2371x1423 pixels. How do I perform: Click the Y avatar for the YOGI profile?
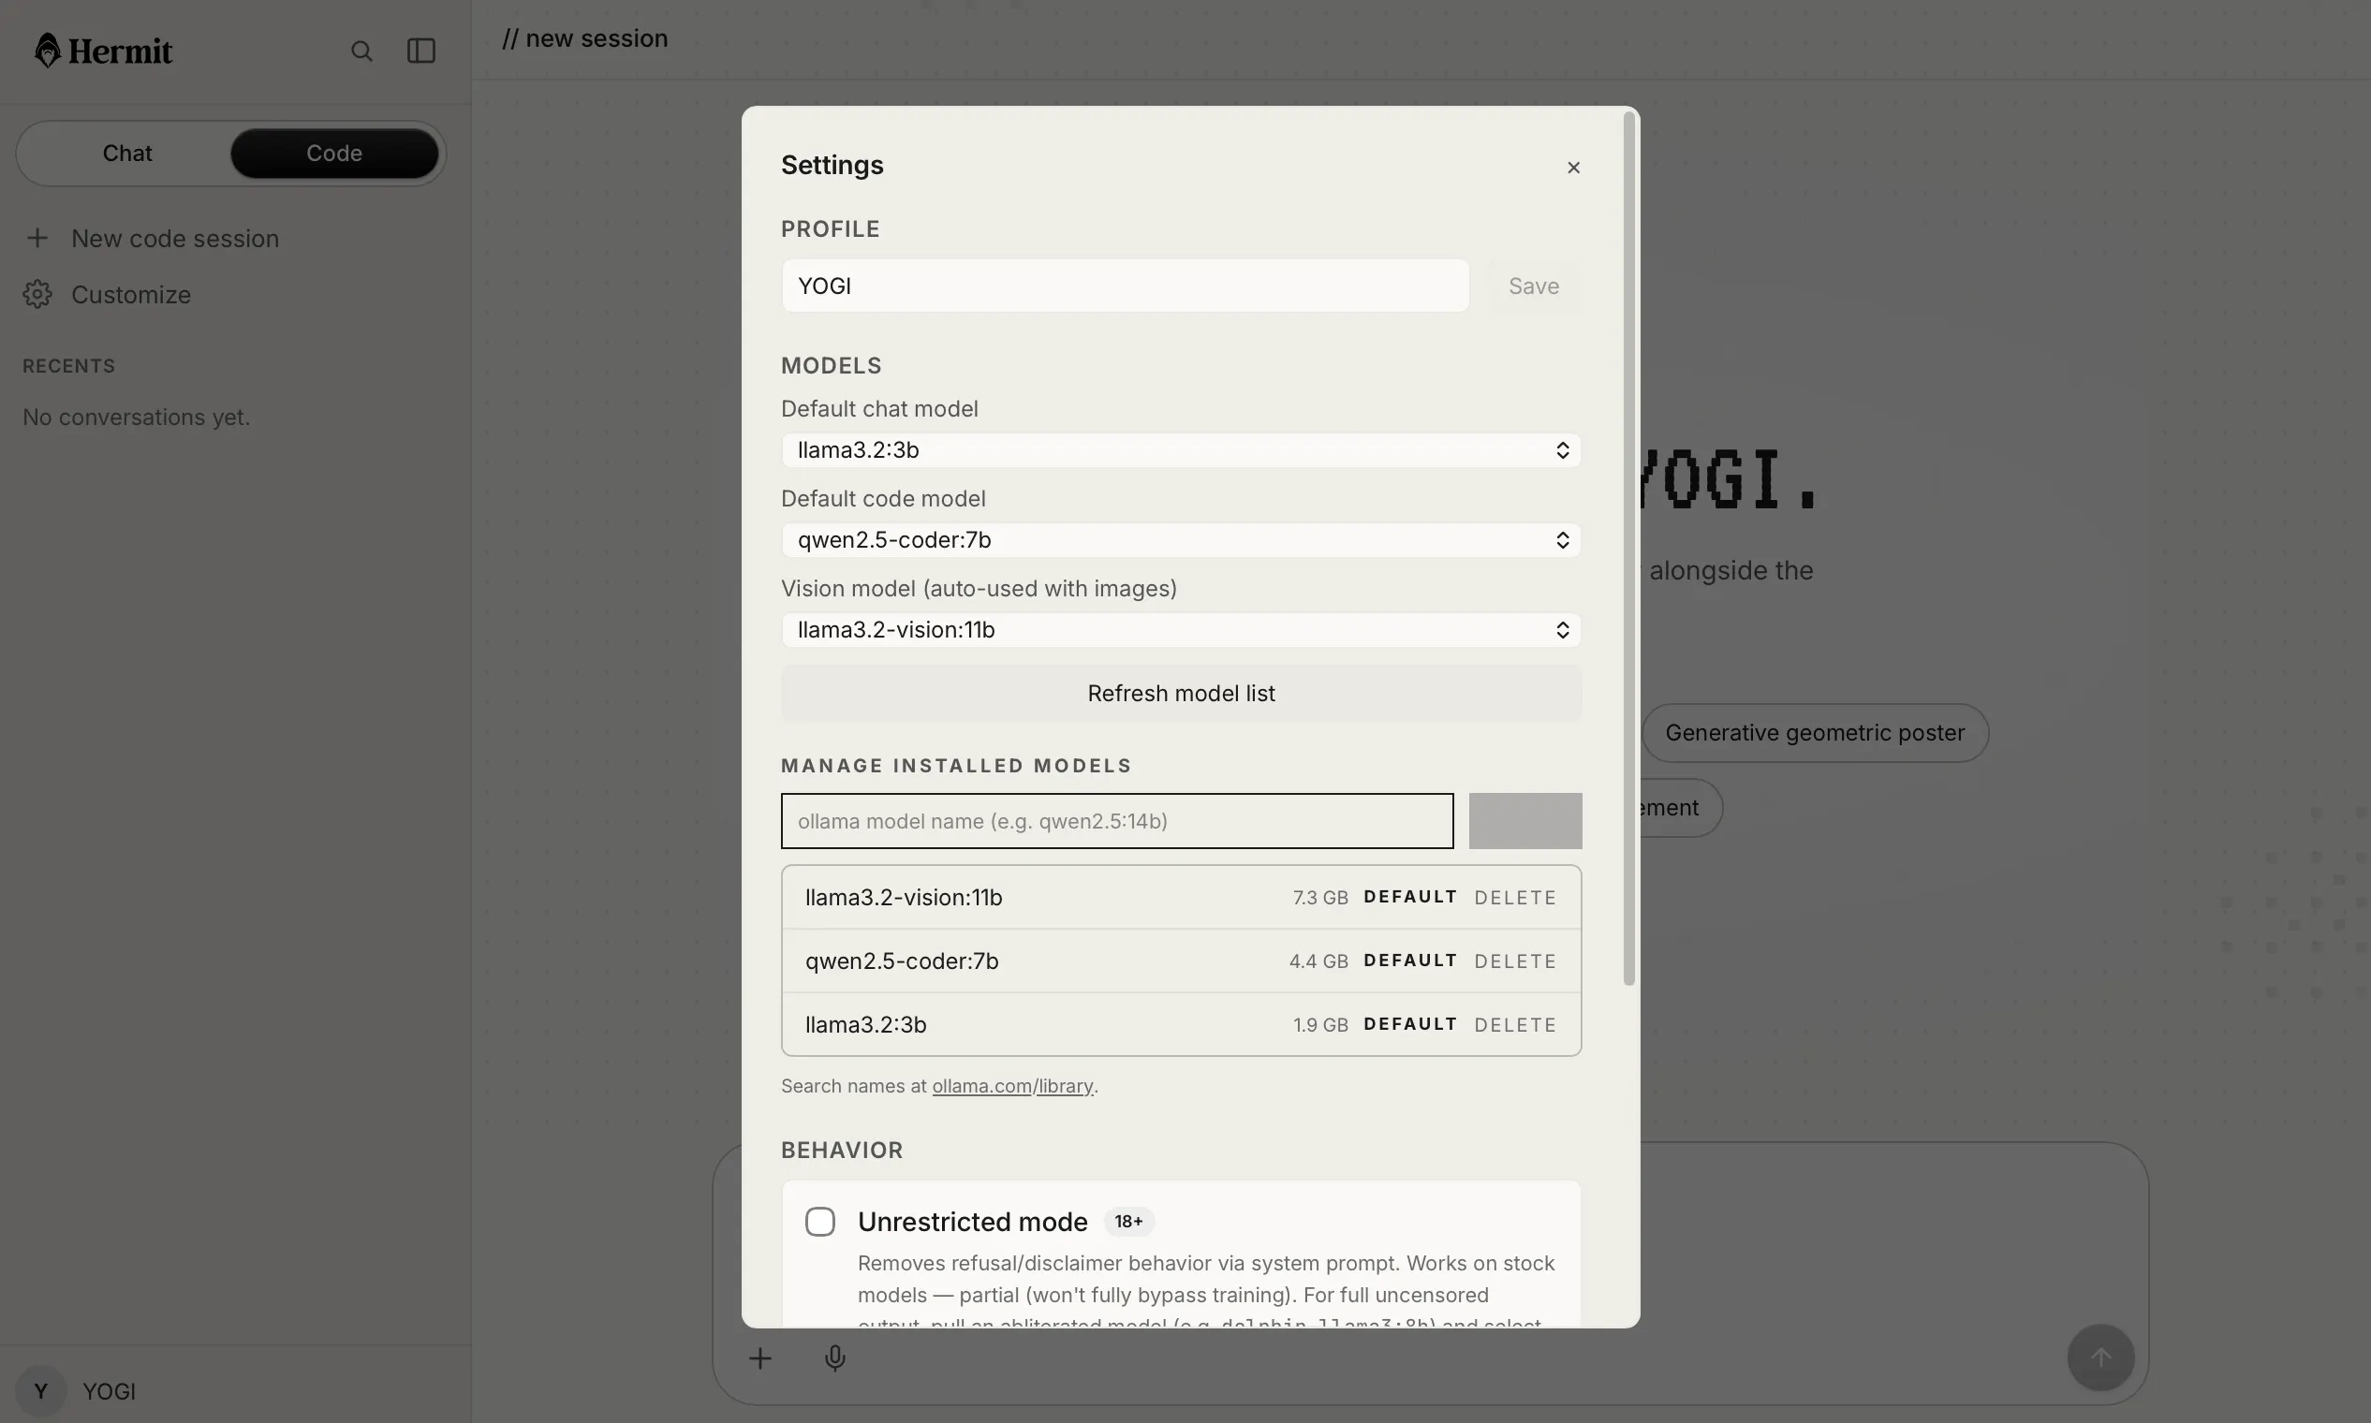point(40,1391)
